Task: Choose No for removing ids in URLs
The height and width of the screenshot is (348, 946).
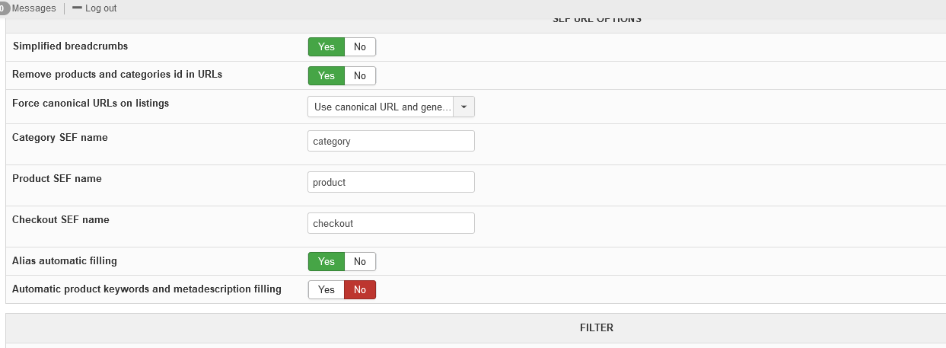Action: coord(360,76)
